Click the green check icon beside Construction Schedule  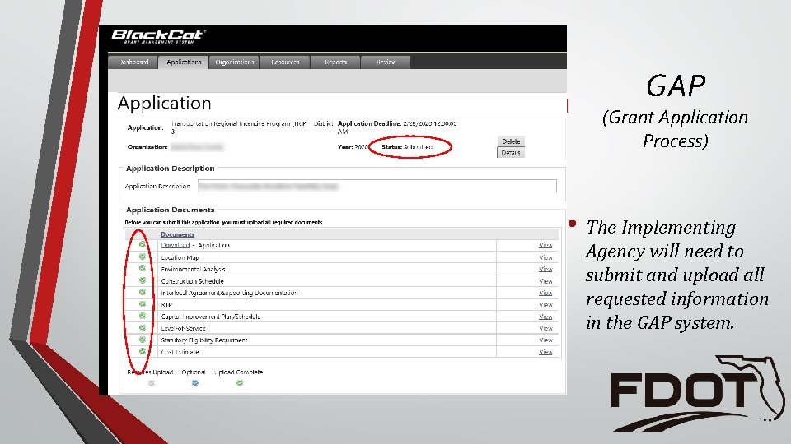143,280
